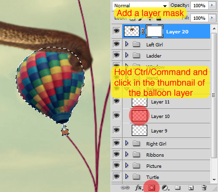Viewport: 218px width, 192px height.
Task: Open the Normal blend mode dropdown
Action: pyautogui.click(x=140, y=5)
